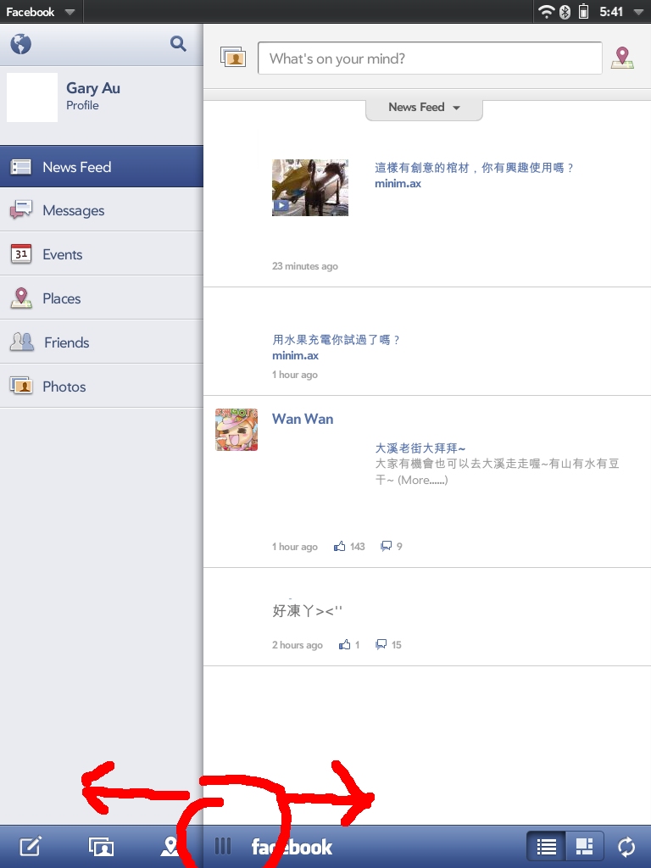Click the 5:41 clock
This screenshot has width=651, height=868.
pos(610,12)
